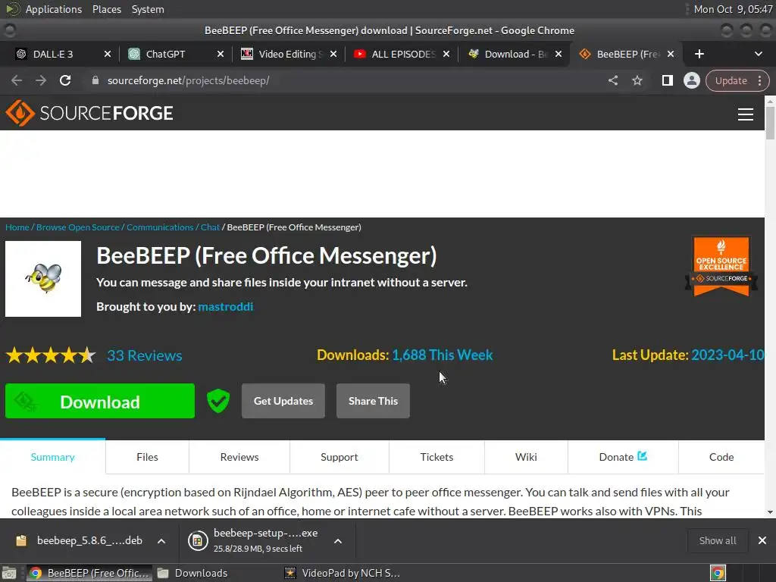Click the padlock site info icon
Viewport: 776px width, 582px height.
point(95,80)
